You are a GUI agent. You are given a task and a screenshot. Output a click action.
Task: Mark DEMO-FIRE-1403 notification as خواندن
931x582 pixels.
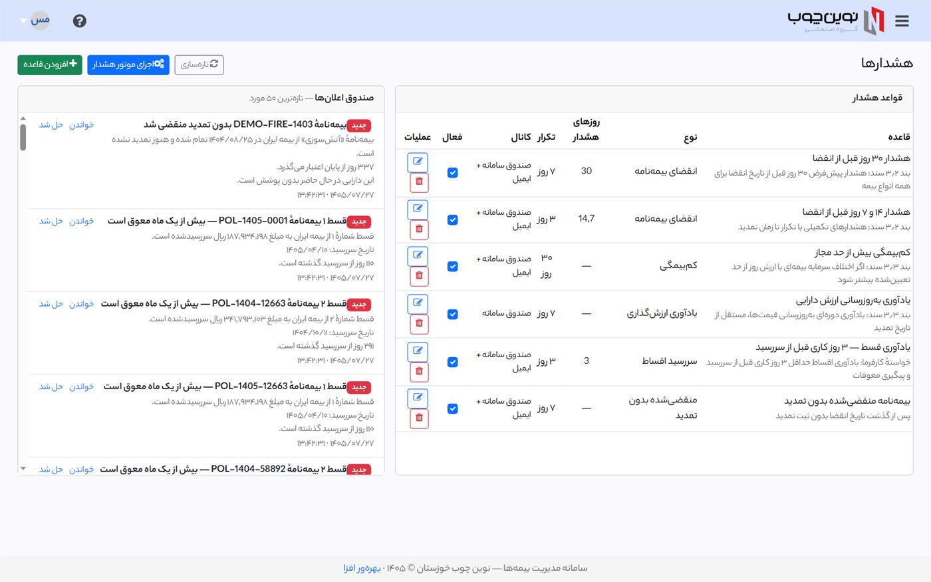click(82, 125)
